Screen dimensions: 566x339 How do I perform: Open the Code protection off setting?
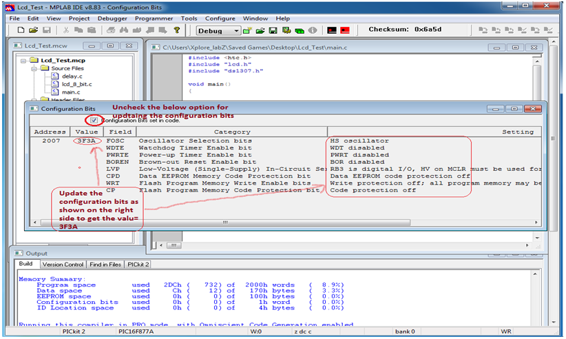[x=373, y=190]
